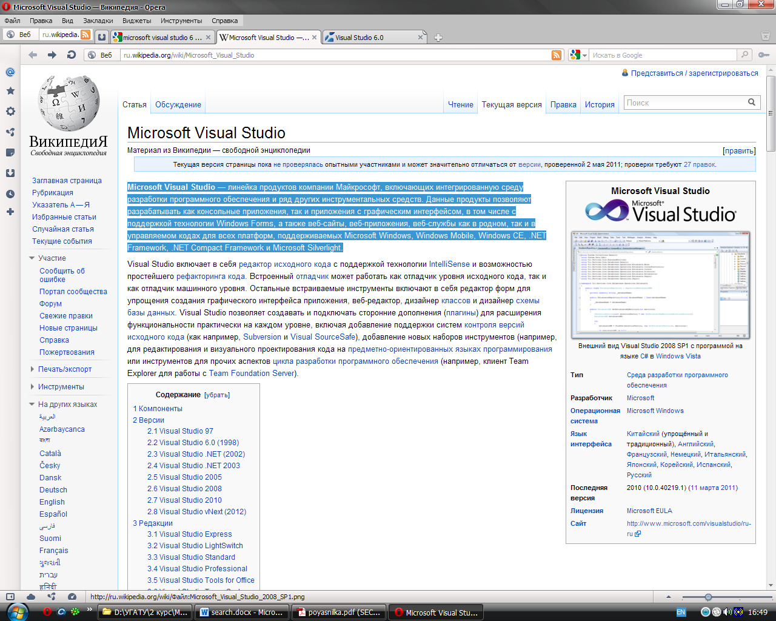
Task: Open the Bookmarks star panel in sidebar
Action: (x=10, y=91)
